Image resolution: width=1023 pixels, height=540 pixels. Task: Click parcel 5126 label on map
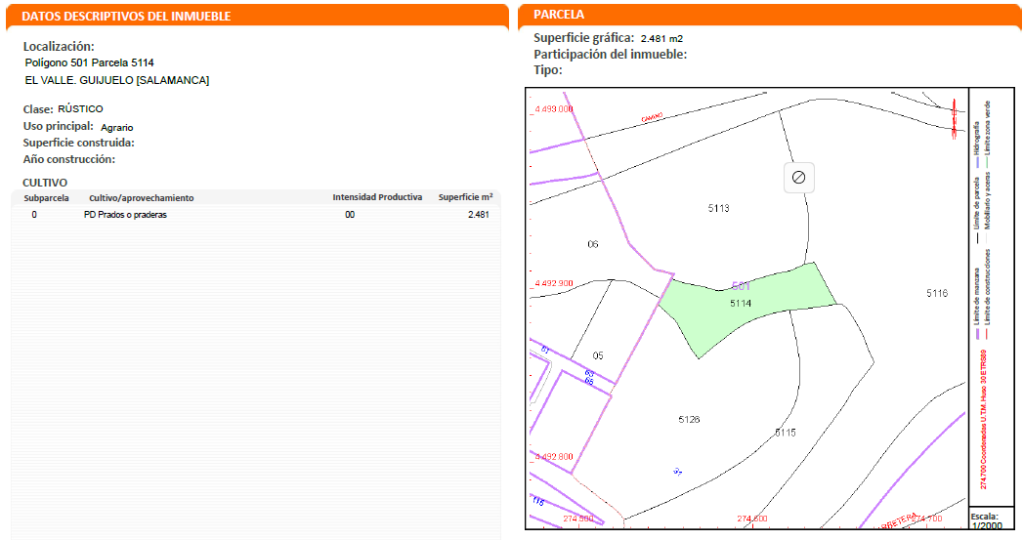(x=689, y=419)
